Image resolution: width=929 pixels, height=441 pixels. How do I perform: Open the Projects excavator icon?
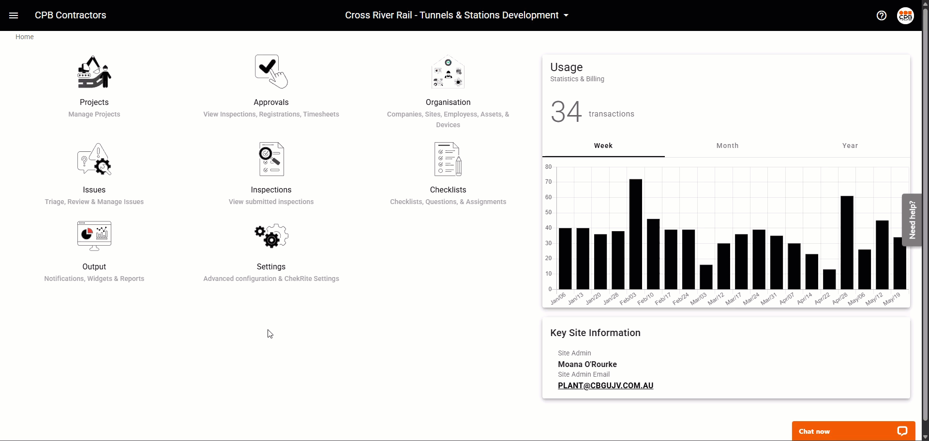point(94,72)
